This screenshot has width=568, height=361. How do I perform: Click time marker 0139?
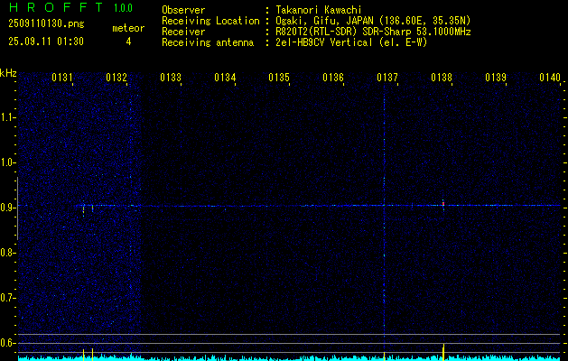click(496, 78)
